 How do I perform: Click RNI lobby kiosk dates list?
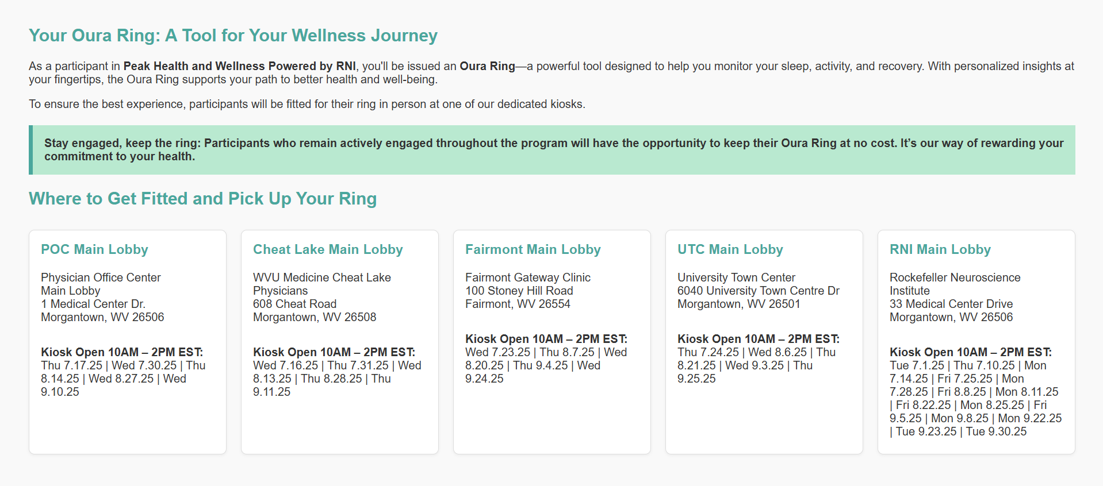[x=975, y=399]
